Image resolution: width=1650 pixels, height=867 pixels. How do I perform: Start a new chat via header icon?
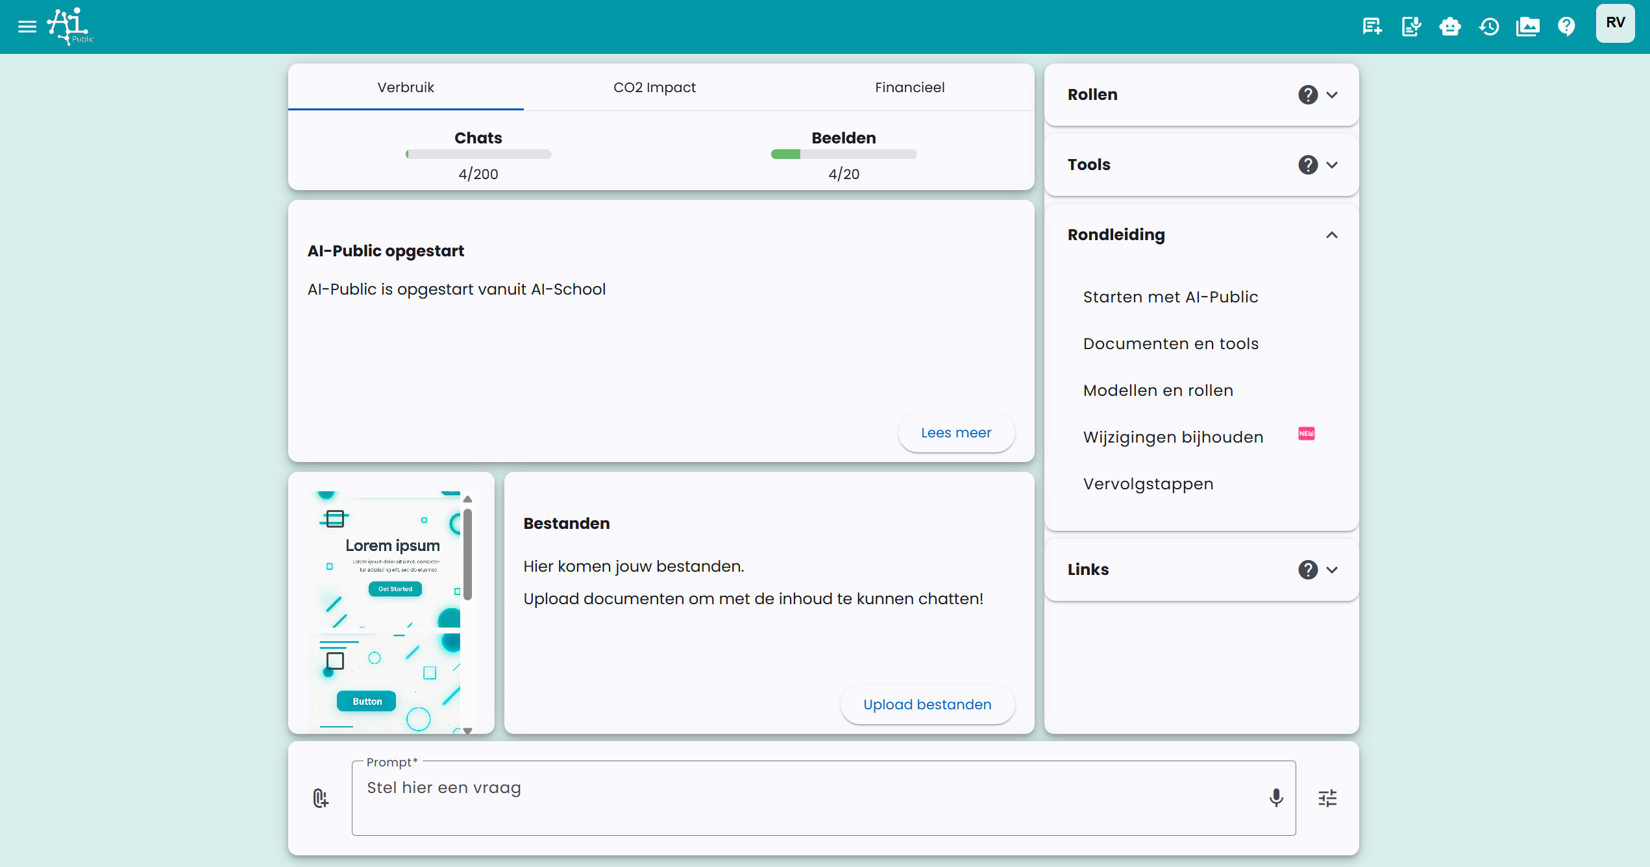click(x=1372, y=27)
